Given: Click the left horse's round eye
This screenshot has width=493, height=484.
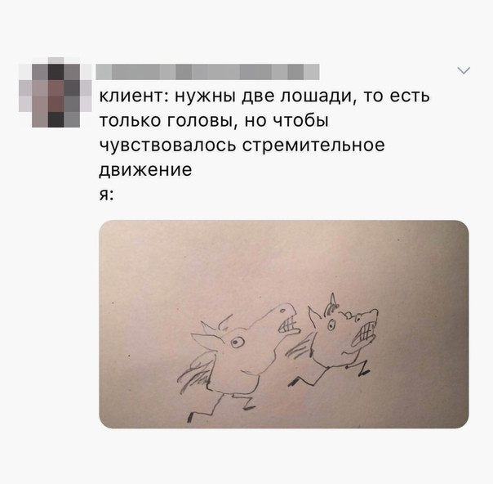Looking at the screenshot, I should pos(238,342).
